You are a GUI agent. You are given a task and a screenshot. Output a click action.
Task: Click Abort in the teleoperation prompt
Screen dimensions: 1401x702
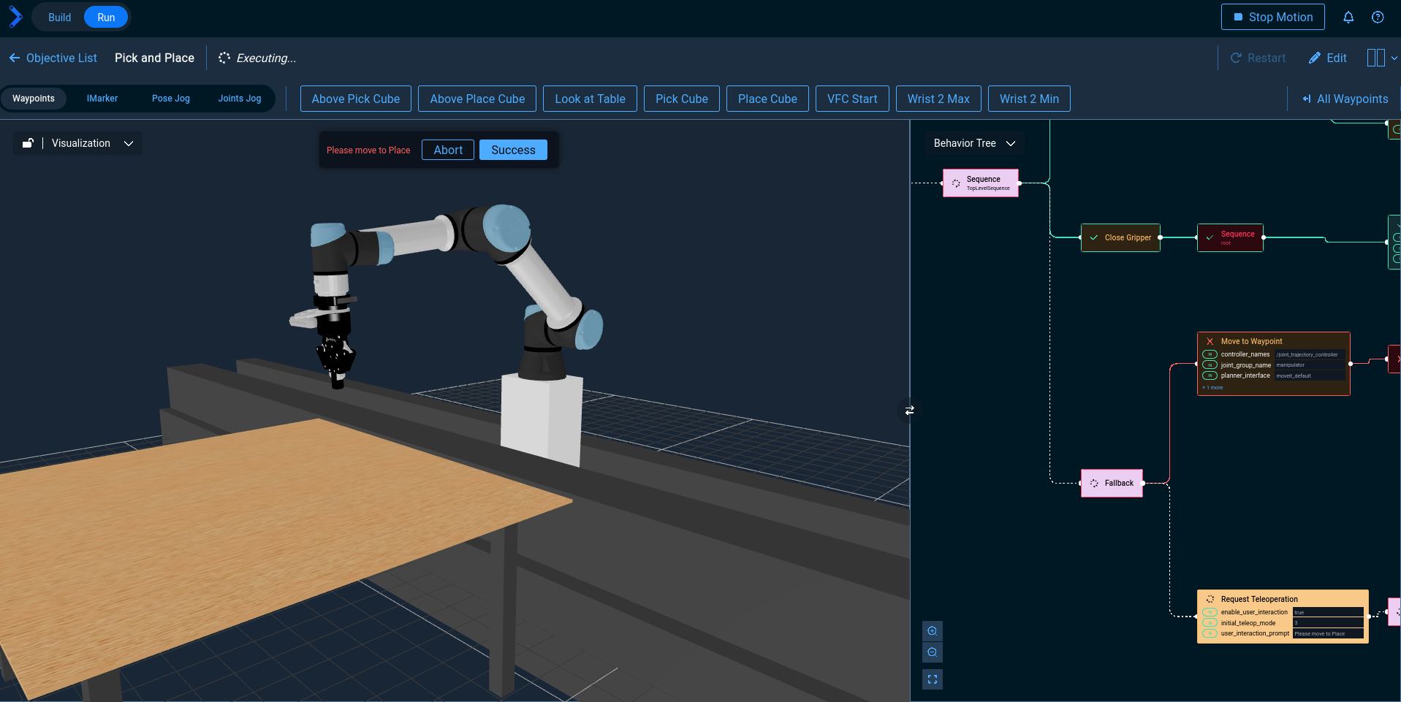tap(448, 150)
